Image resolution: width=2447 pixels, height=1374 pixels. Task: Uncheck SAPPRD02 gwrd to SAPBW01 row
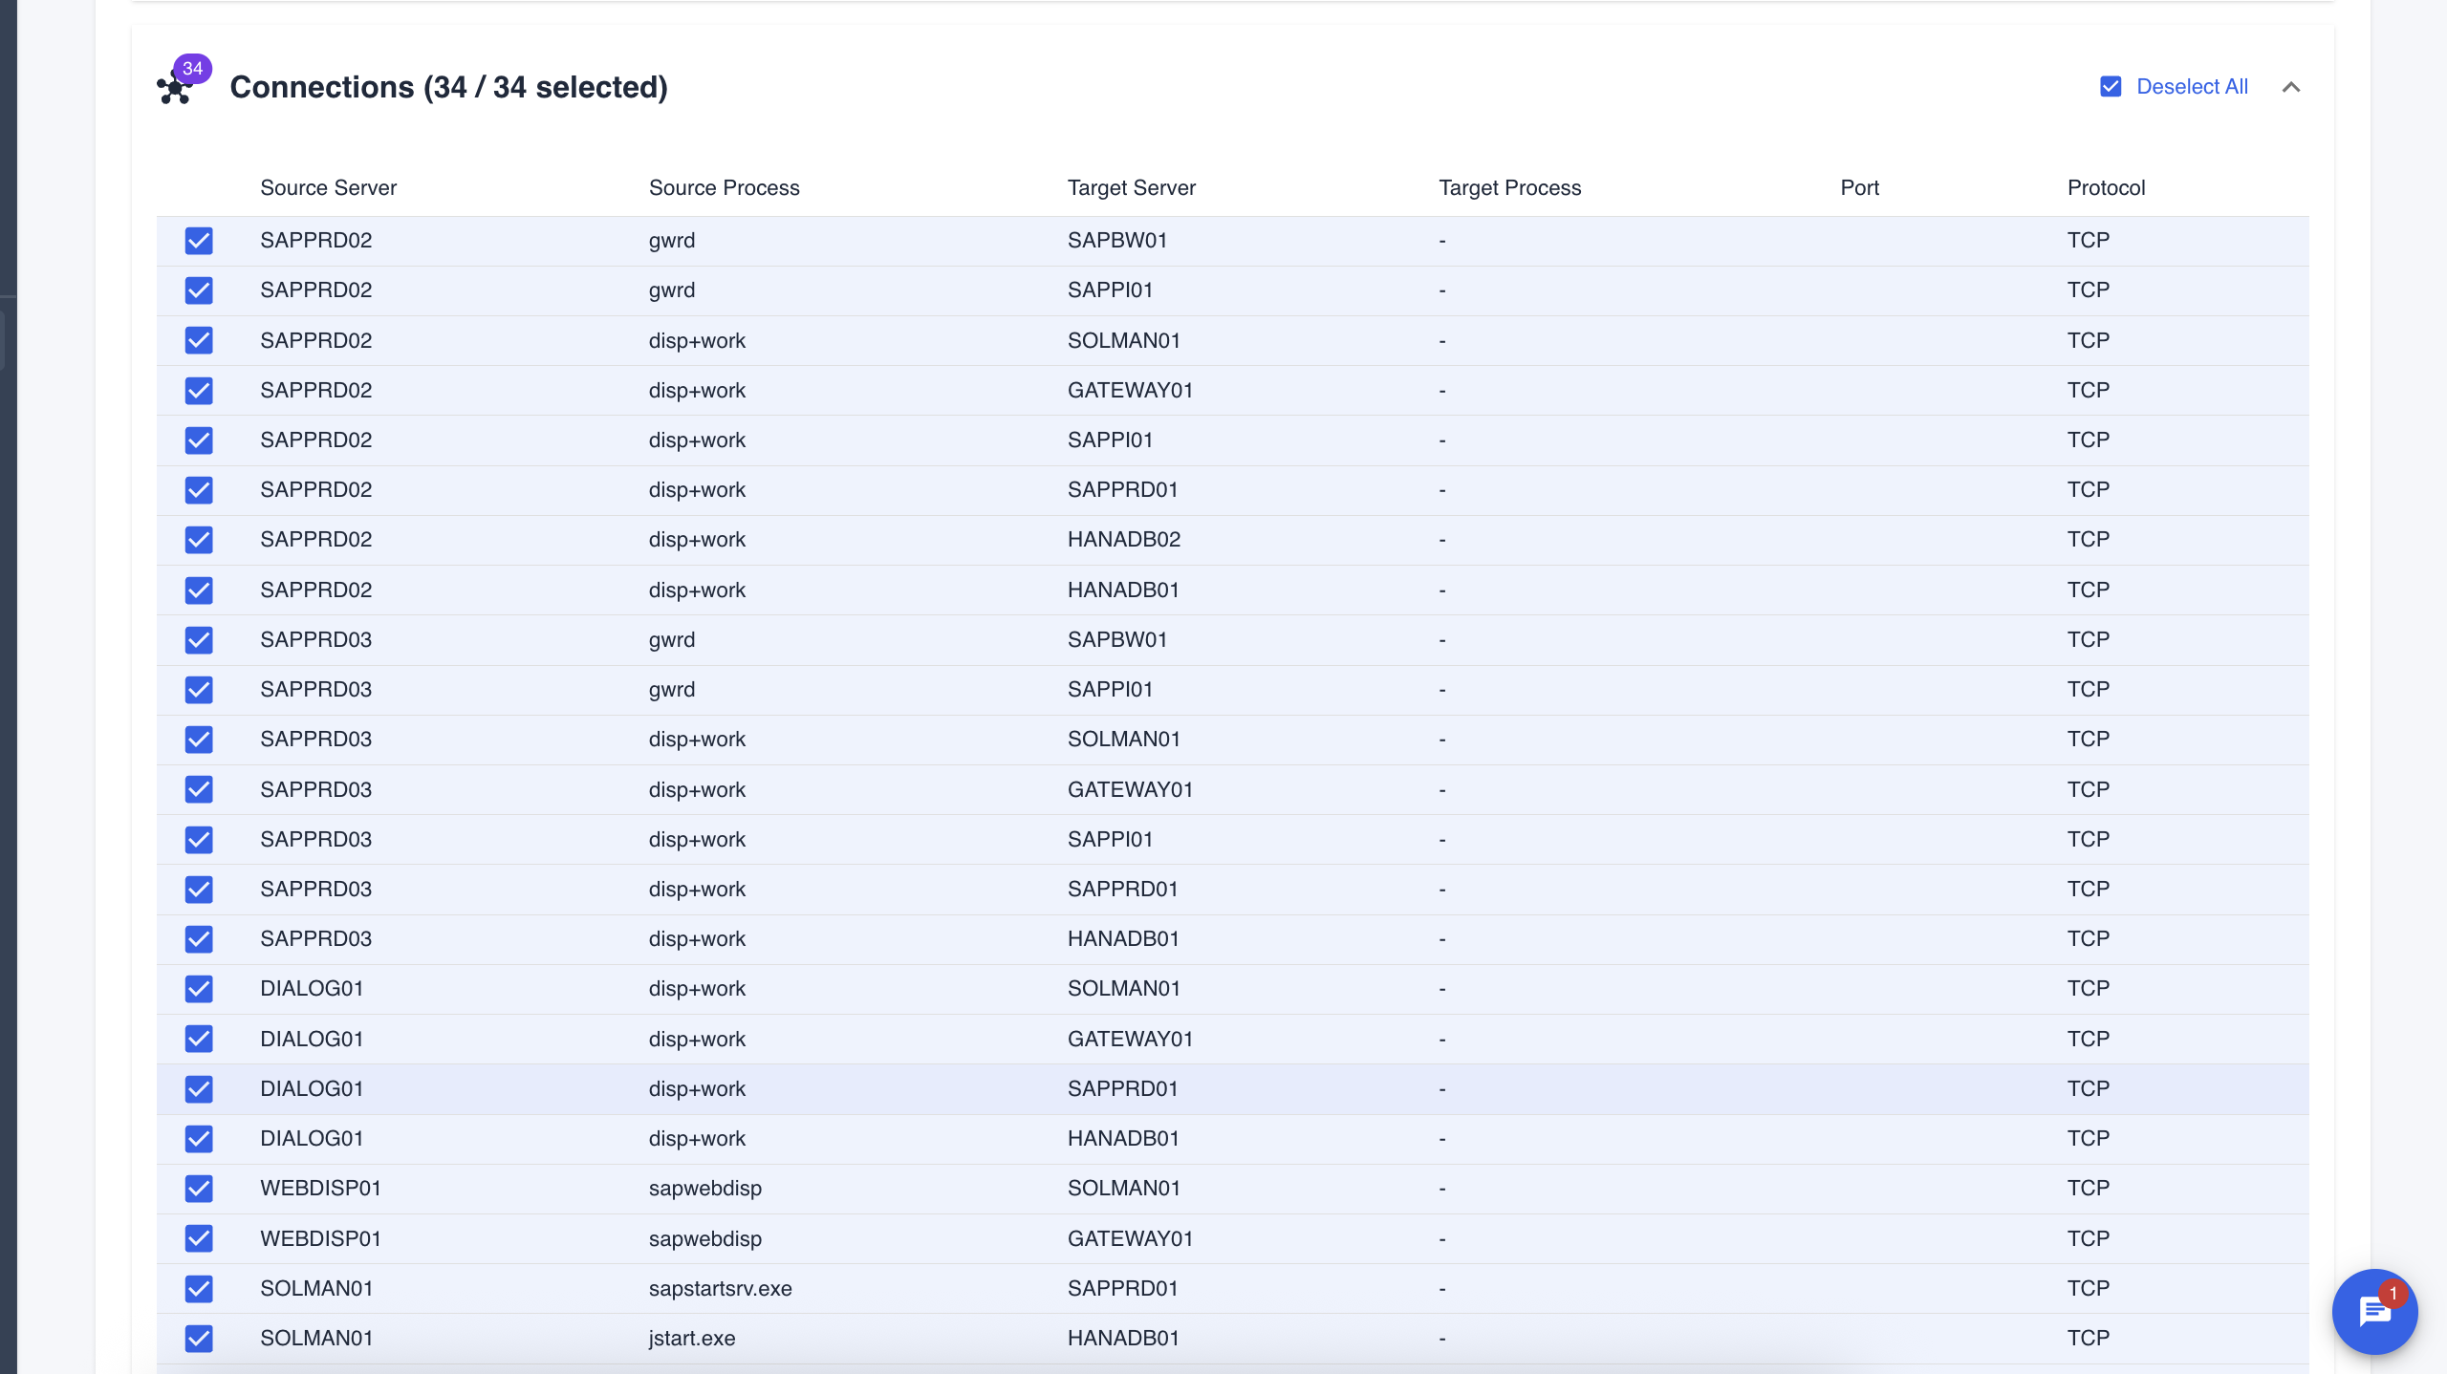coord(199,241)
